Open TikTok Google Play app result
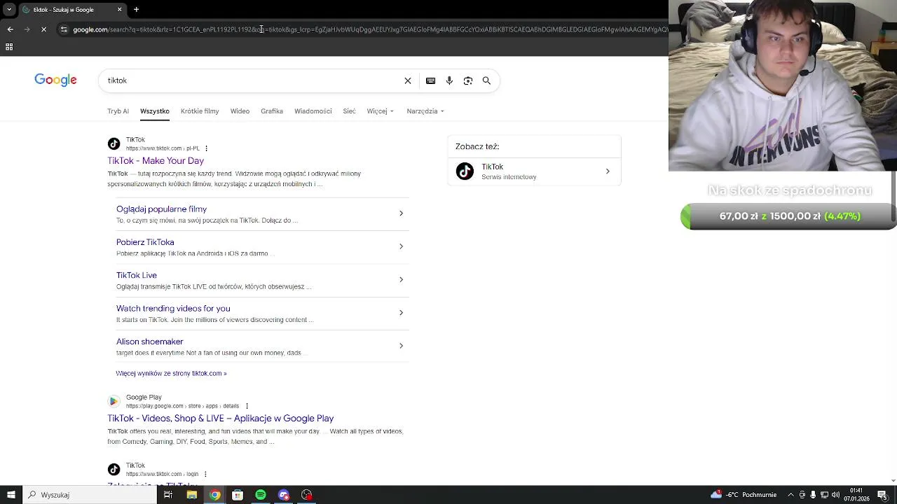The height and width of the screenshot is (504, 897). tap(220, 419)
